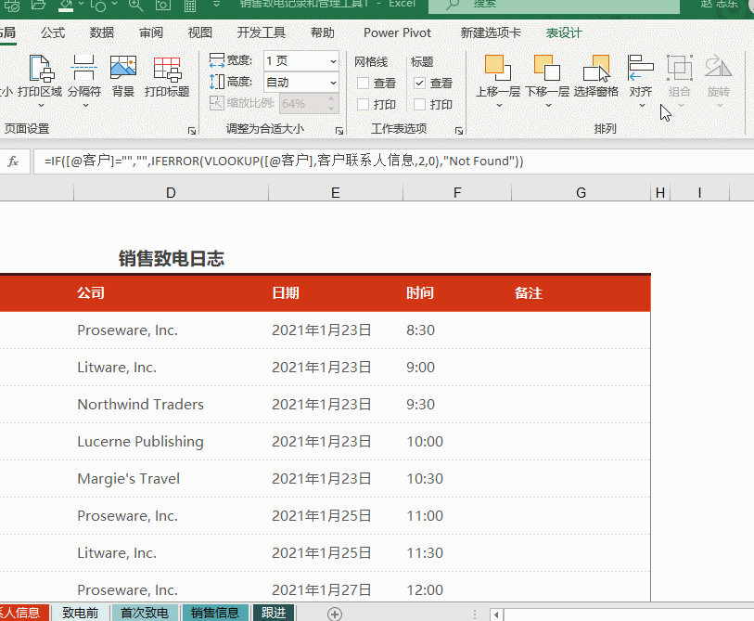Toggle Headings Print (标题 打印) checkbox
The height and width of the screenshot is (621, 754).
point(419,105)
